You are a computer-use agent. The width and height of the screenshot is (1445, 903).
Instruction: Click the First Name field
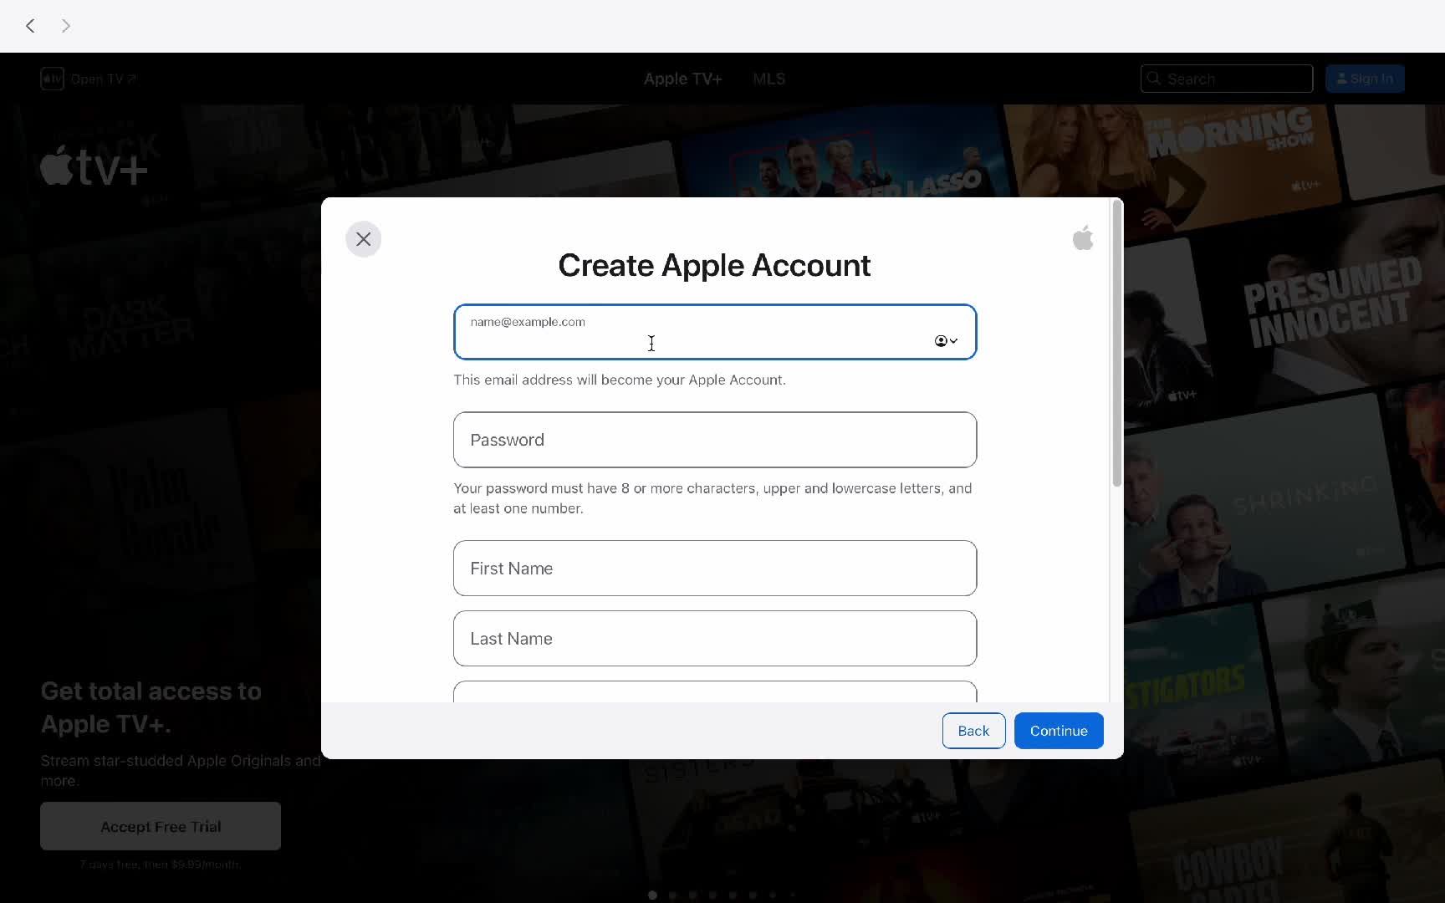[714, 569]
